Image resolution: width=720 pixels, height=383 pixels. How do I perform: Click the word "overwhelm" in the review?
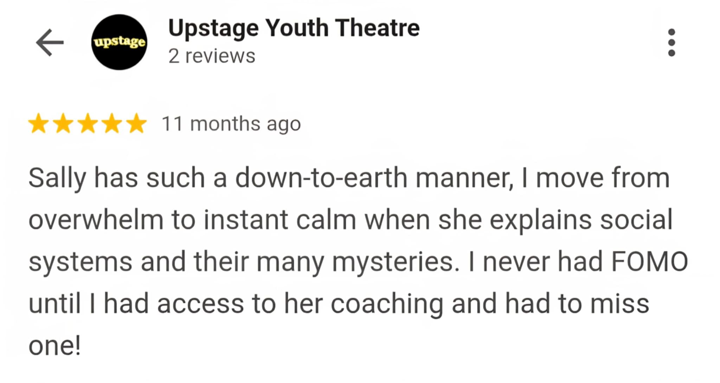[x=96, y=220]
